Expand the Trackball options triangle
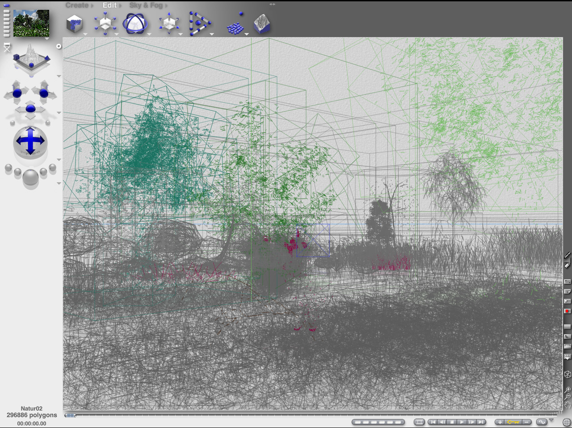The width and height of the screenshot is (572, 428). 59,160
